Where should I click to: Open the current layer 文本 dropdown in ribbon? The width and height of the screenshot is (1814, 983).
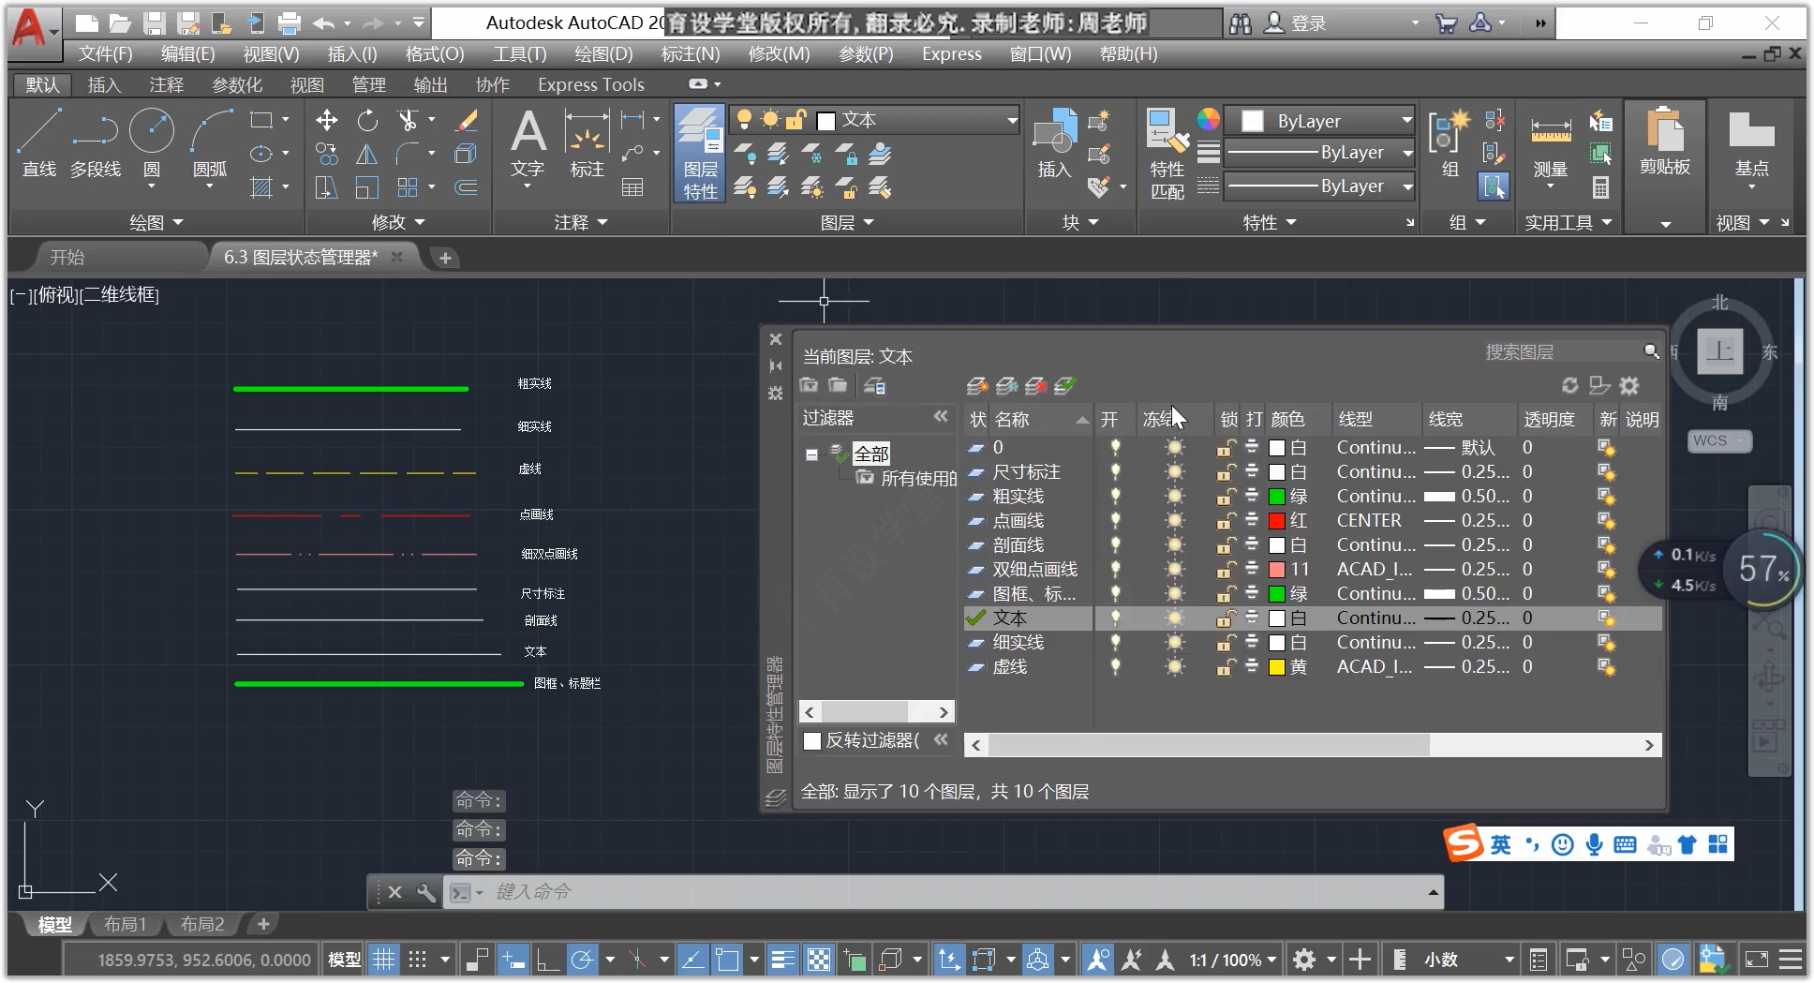pyautogui.click(x=1012, y=120)
